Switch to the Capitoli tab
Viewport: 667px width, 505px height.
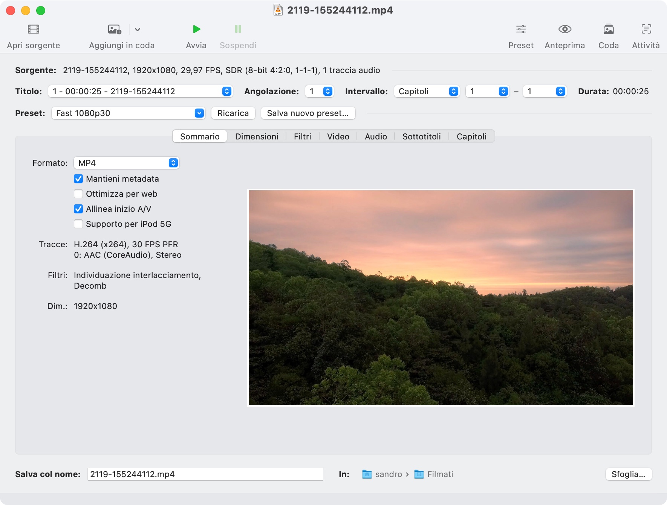tap(471, 136)
